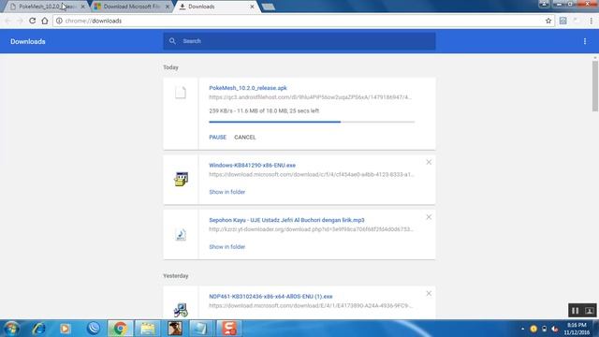Screen dimensions: 599x337
Task: Launch Internet Explorer from taskbar
Action: 38,329
